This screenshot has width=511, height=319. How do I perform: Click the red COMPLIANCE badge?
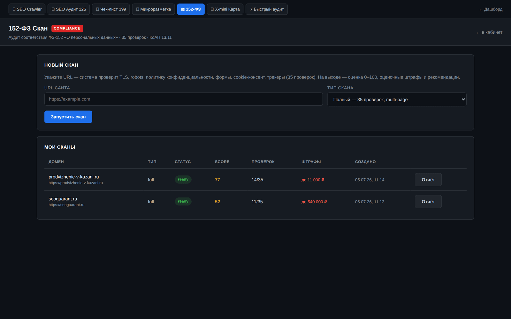click(67, 28)
